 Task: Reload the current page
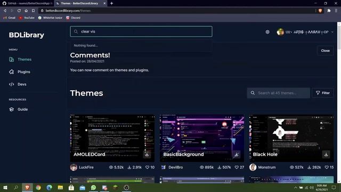pyautogui.click(x=19, y=11)
